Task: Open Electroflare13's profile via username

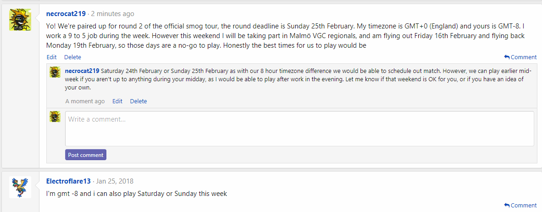Action: (x=68, y=181)
